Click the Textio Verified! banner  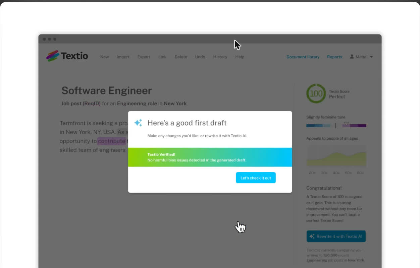(210, 157)
